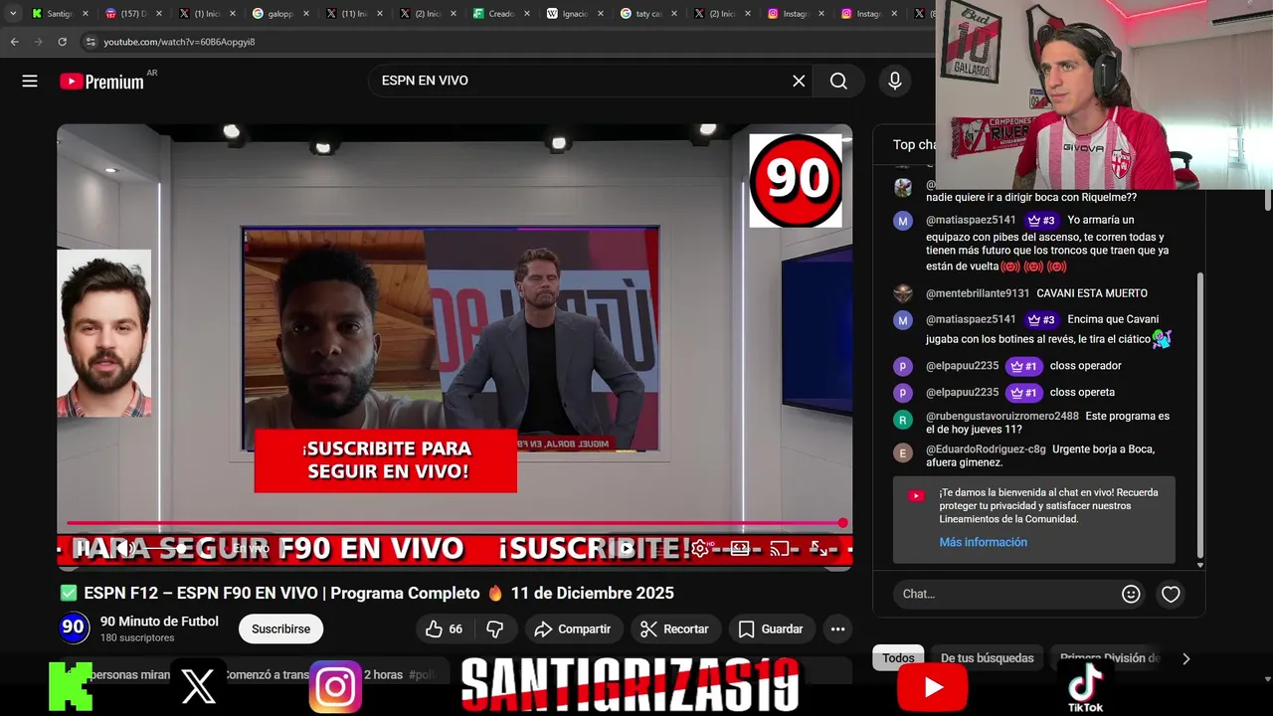Screen dimensions: 1273x716
Task: Click @elpapuu2235 closs operador message
Action: click(x=1007, y=366)
